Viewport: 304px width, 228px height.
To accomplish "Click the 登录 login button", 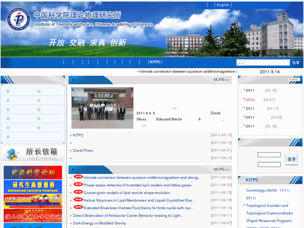I will [291, 159].
